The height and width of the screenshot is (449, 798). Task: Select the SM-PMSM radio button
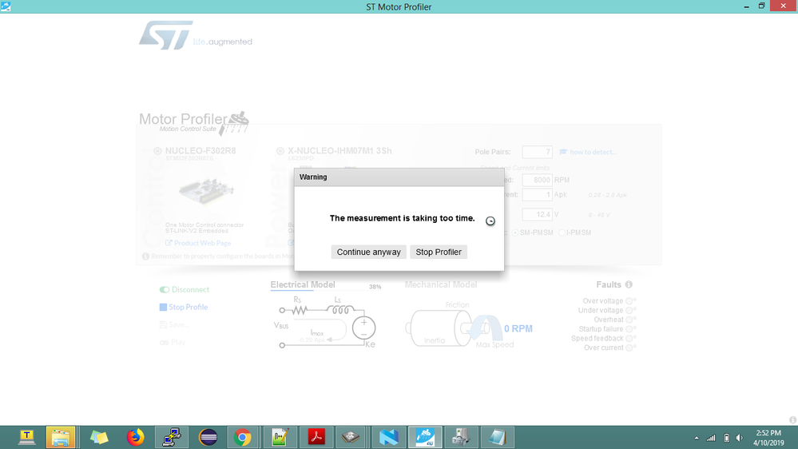point(515,232)
